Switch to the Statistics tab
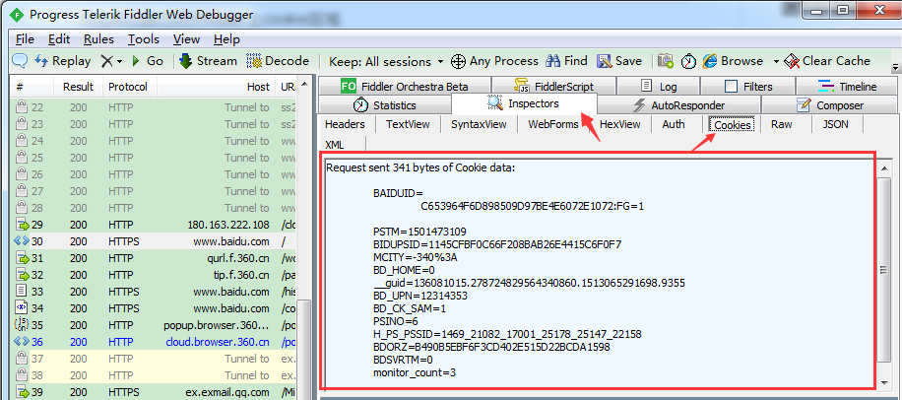Screen dimensions: 902x400 [x=384, y=105]
